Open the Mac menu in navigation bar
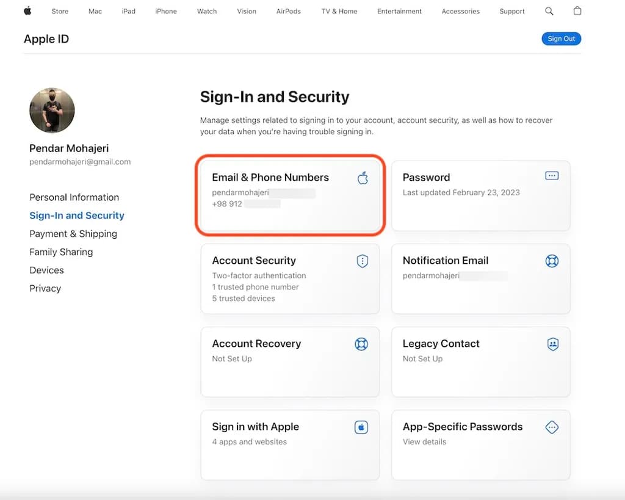This screenshot has height=500, width=625. click(x=95, y=11)
